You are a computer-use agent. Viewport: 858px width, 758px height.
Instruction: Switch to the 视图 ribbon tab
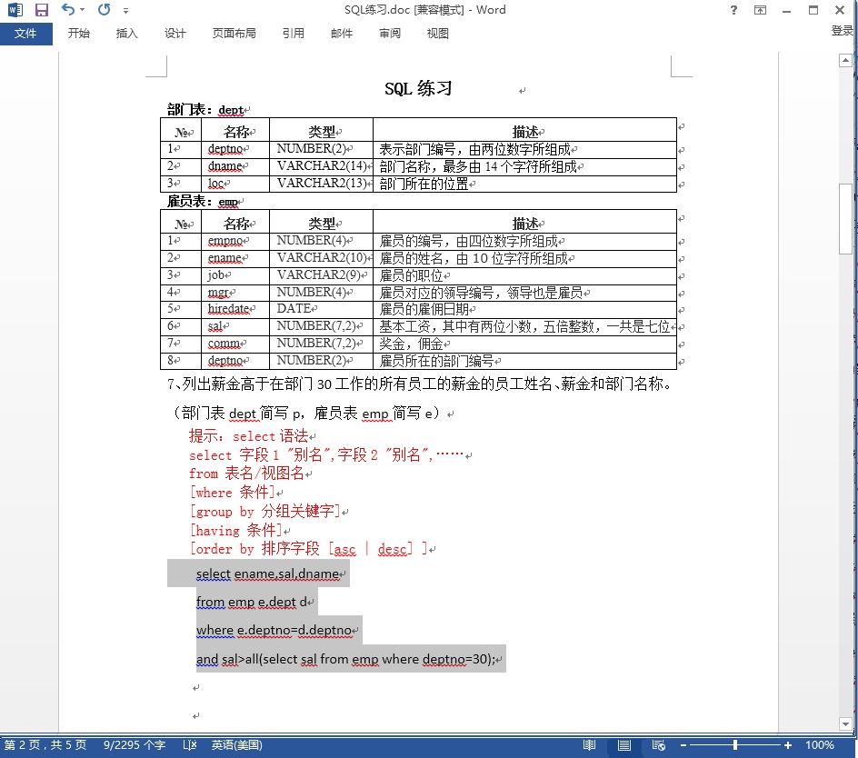(x=438, y=34)
